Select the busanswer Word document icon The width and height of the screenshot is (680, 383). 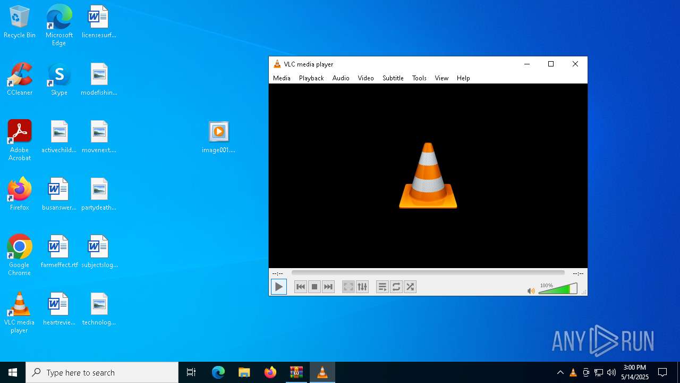pyautogui.click(x=59, y=194)
